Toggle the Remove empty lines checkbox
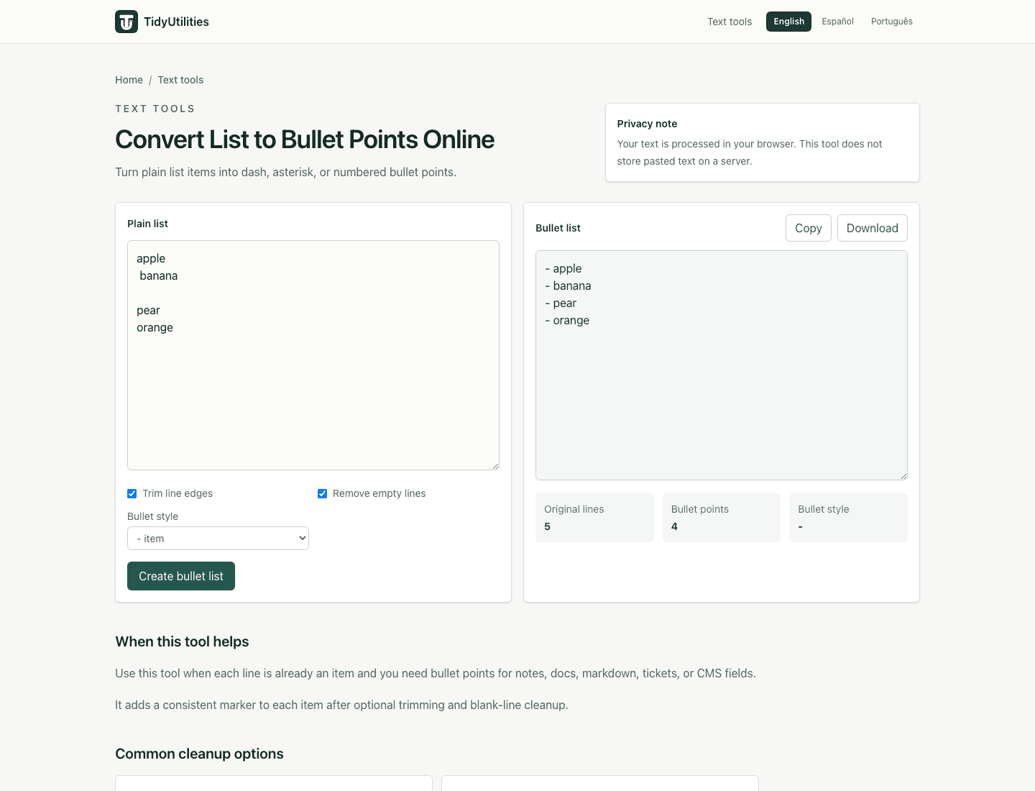Viewport: 1035px width, 791px height. [x=323, y=493]
